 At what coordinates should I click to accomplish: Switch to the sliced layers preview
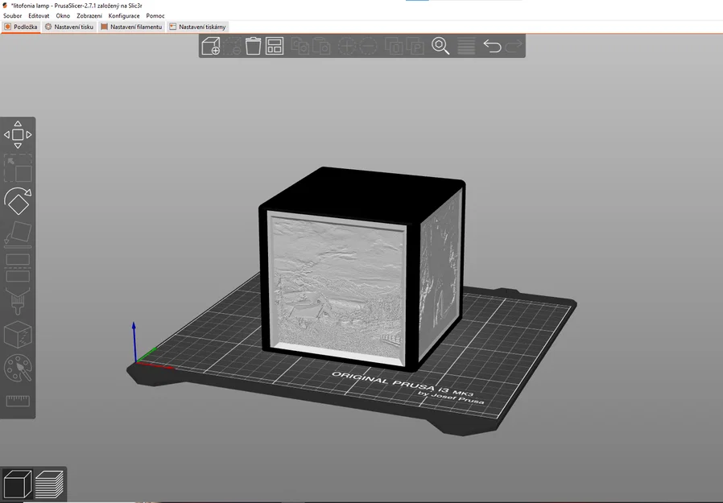[x=49, y=484]
